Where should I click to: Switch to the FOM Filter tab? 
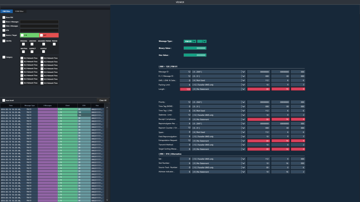(x=19, y=11)
